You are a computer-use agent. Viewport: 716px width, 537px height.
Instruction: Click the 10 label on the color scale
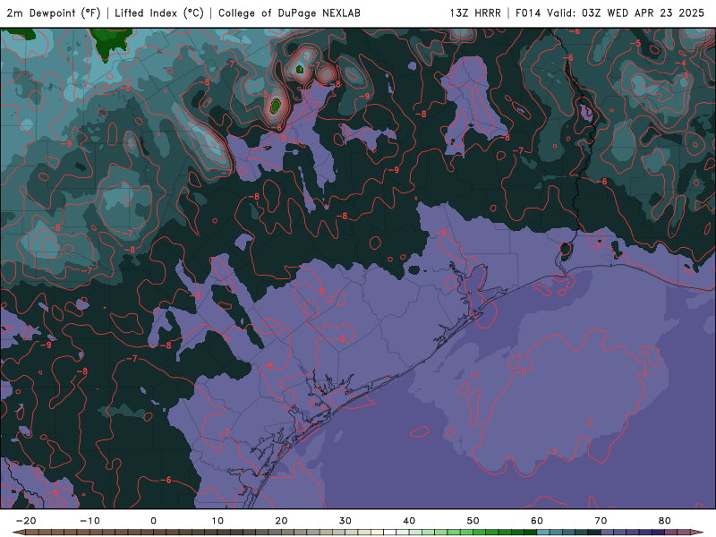point(217,521)
